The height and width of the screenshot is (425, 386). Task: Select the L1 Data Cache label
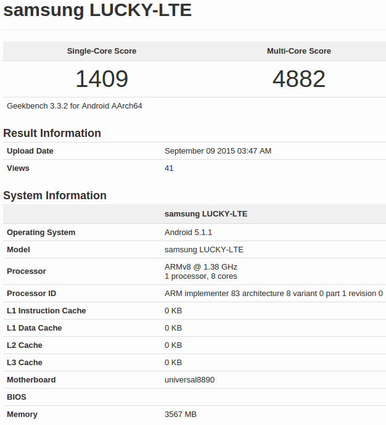35,328
